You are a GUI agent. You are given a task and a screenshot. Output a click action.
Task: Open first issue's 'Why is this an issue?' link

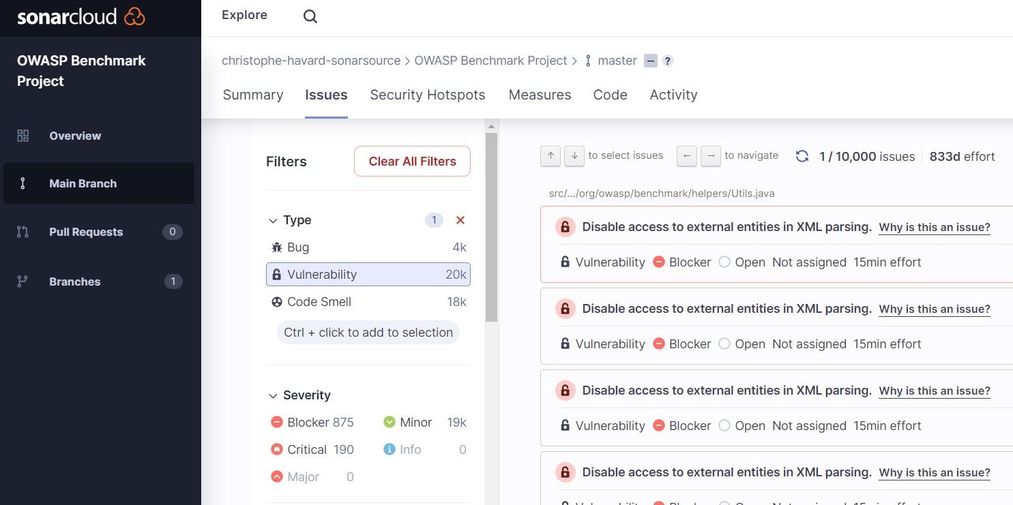pos(934,227)
